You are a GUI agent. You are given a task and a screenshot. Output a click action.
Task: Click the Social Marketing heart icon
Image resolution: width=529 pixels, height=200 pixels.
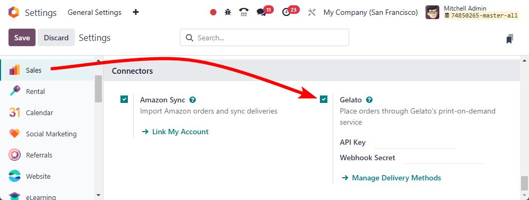14,134
